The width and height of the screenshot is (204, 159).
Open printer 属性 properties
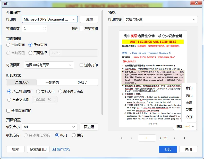tap(89, 19)
